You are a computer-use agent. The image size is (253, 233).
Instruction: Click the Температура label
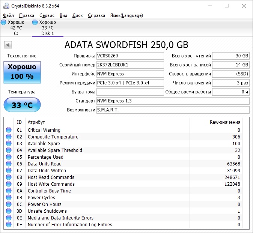point(22,92)
